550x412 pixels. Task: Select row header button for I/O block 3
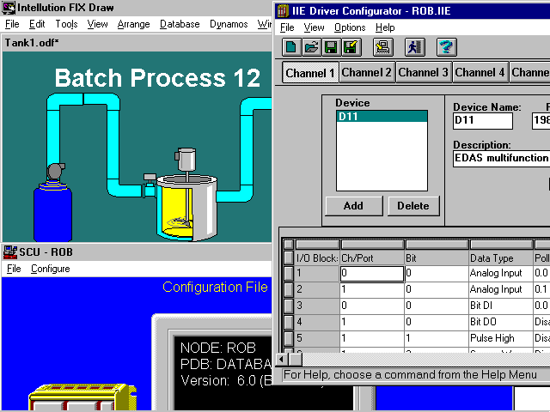[x=289, y=306]
